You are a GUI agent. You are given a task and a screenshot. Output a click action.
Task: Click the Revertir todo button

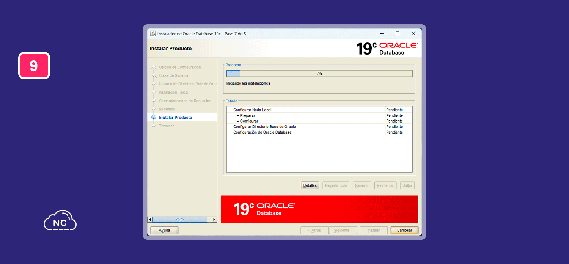tap(336, 185)
